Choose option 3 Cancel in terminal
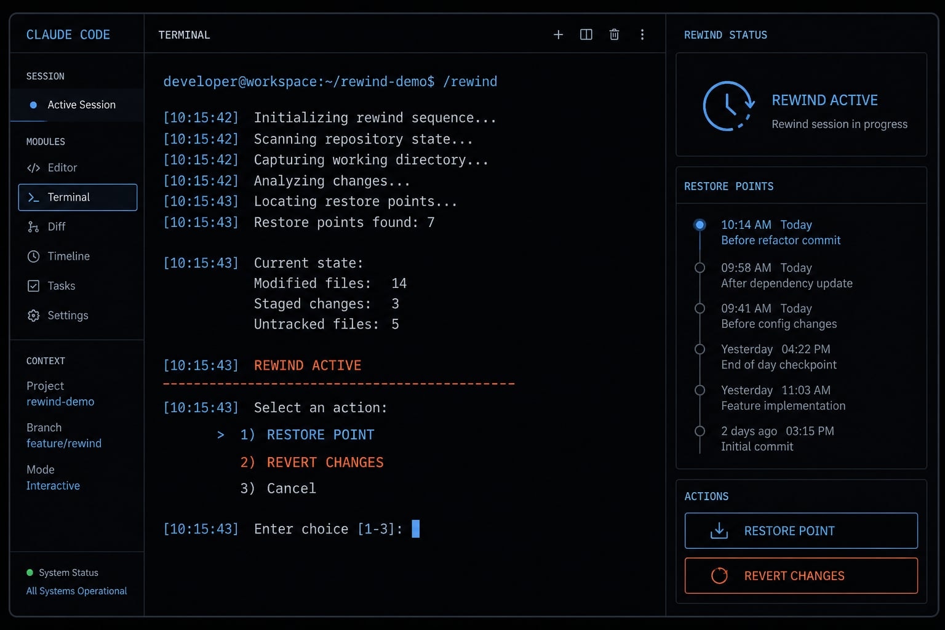 (x=278, y=488)
